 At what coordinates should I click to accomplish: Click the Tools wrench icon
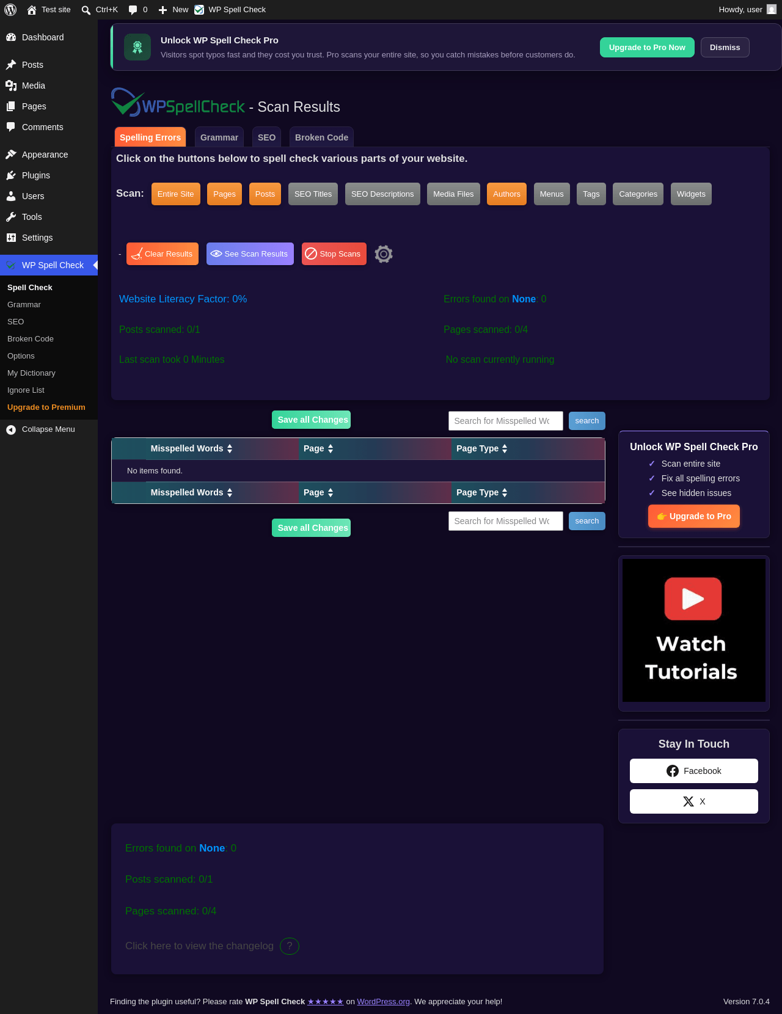click(x=11, y=217)
